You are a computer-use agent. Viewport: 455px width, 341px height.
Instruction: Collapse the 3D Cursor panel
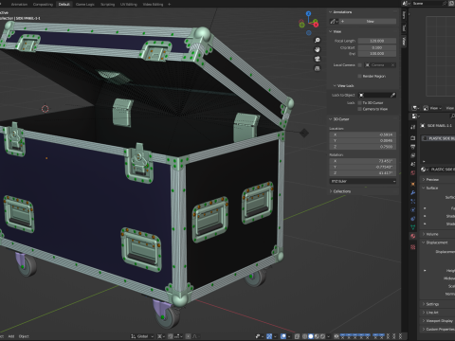pyautogui.click(x=331, y=119)
